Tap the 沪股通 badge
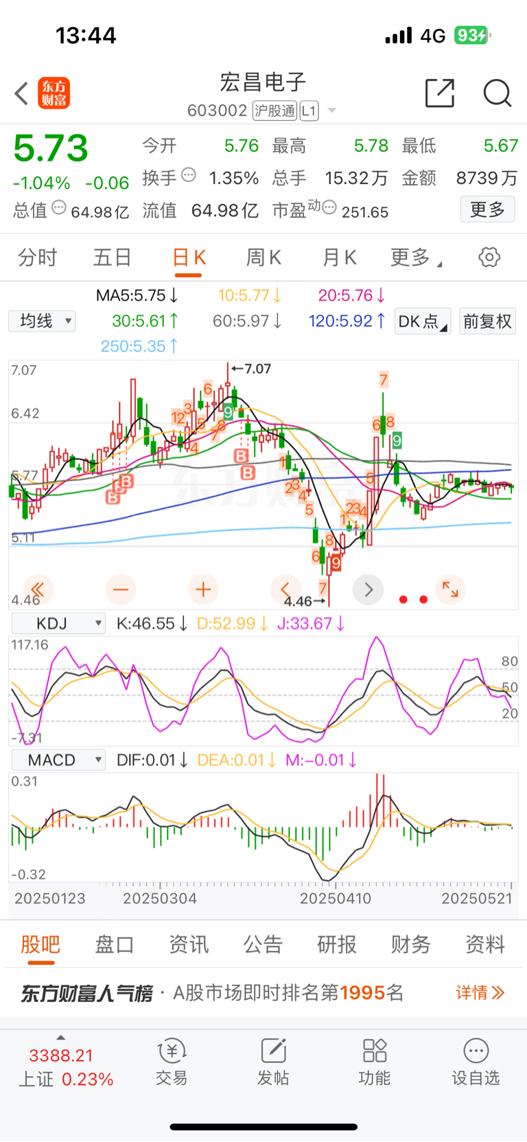 [x=274, y=111]
